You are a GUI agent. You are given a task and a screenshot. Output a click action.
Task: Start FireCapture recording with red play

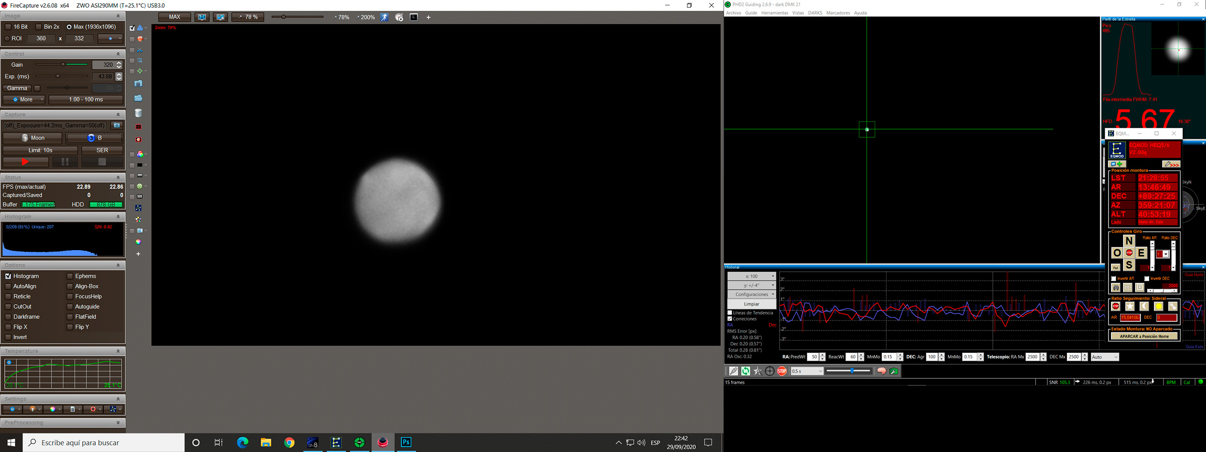(26, 162)
